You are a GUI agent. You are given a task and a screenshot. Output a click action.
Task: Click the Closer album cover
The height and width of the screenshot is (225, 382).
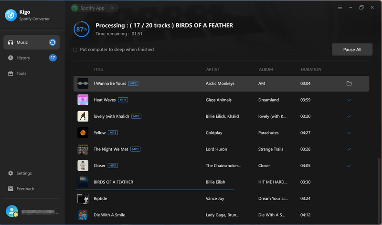point(83,165)
